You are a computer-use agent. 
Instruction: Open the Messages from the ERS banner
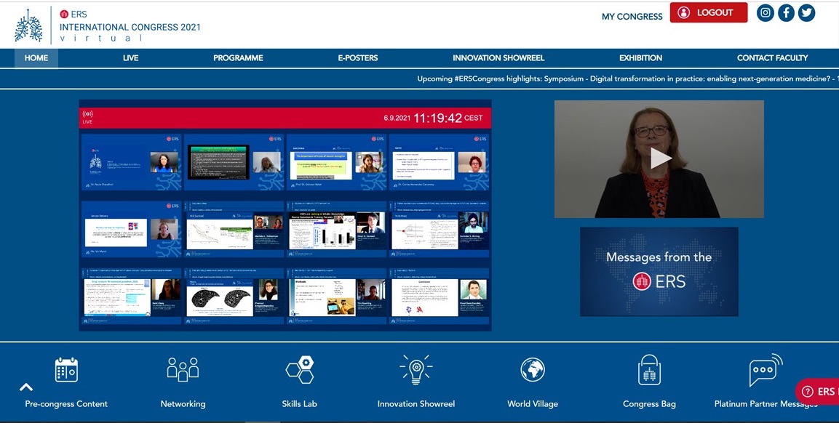(659, 272)
